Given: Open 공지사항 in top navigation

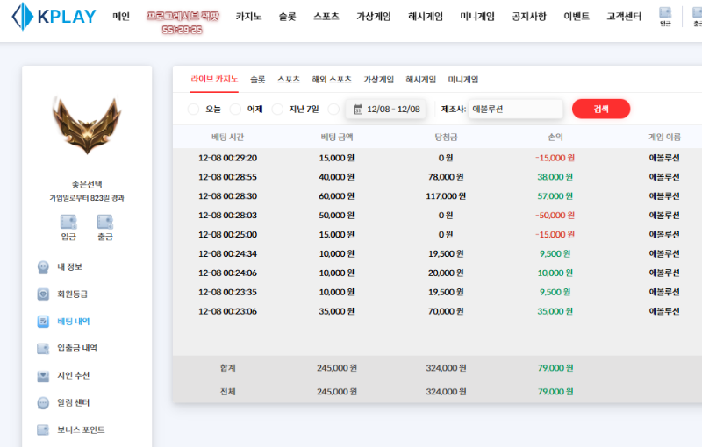Looking at the screenshot, I should point(529,17).
